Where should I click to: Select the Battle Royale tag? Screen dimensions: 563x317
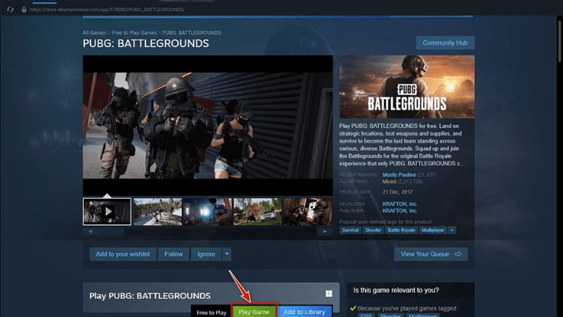[x=401, y=230]
